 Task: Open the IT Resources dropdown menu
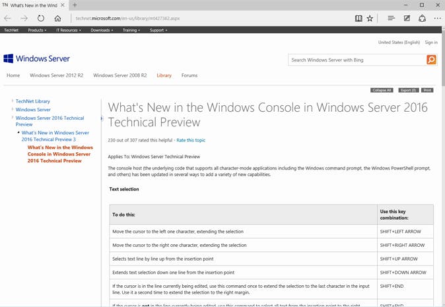(x=69, y=30)
